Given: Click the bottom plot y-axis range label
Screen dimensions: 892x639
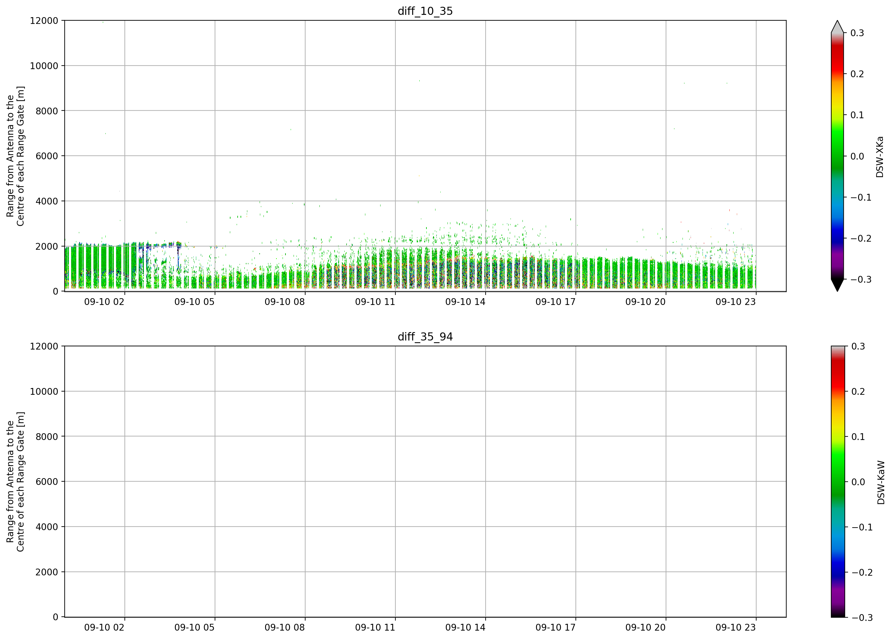Looking at the screenshot, I should click(15, 482).
